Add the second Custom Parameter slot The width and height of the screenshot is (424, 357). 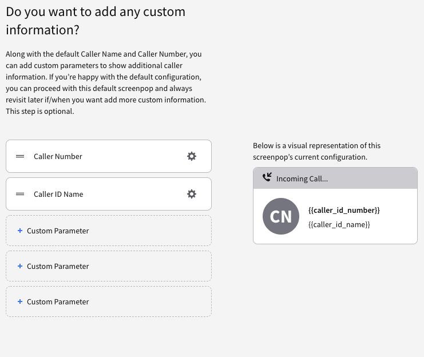[109, 266]
